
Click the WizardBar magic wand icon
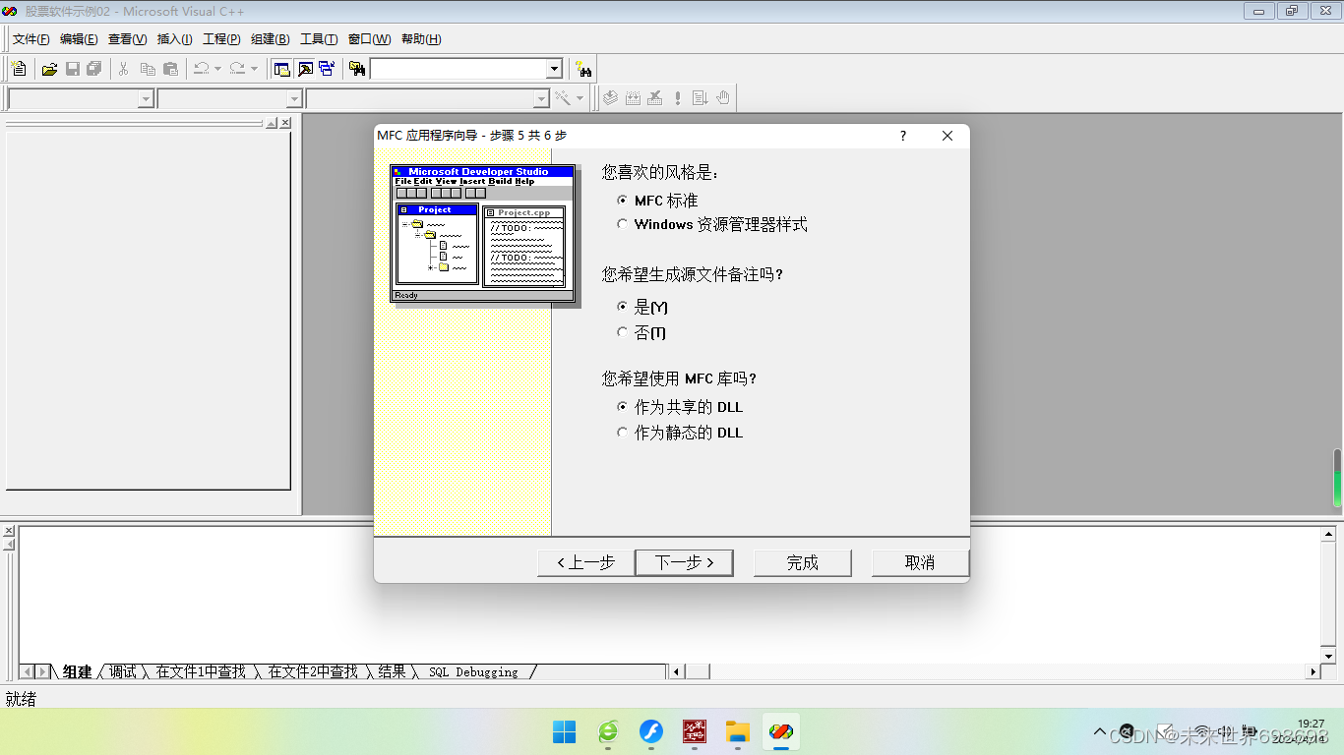click(x=563, y=98)
